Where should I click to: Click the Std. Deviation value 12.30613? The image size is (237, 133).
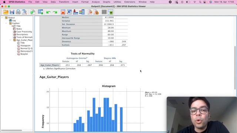109,24
